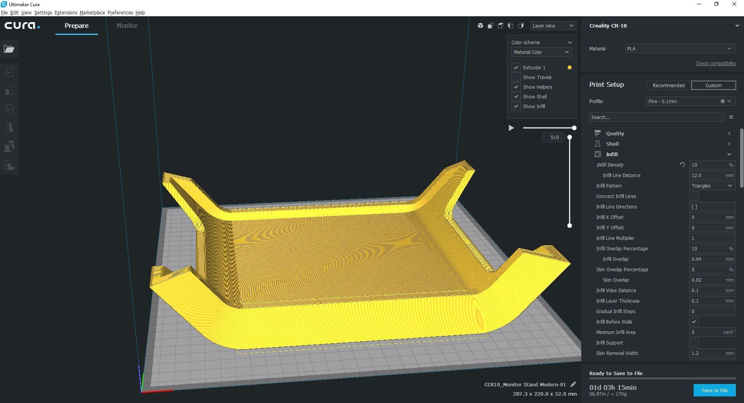Image resolution: width=744 pixels, height=403 pixels.
Task: Click Save to File button
Action: click(x=715, y=390)
